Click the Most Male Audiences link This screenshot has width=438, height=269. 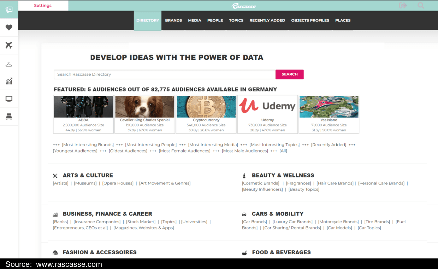click(245, 151)
